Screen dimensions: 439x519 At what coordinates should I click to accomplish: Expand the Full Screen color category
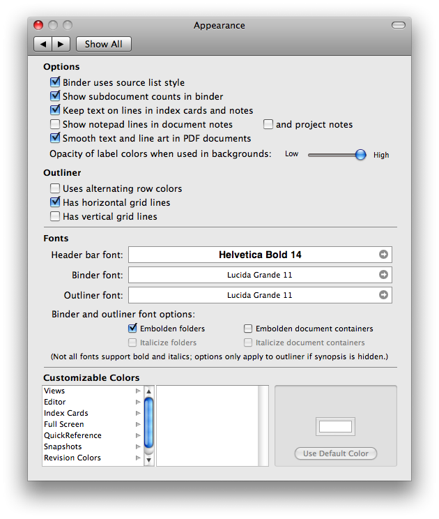click(138, 424)
